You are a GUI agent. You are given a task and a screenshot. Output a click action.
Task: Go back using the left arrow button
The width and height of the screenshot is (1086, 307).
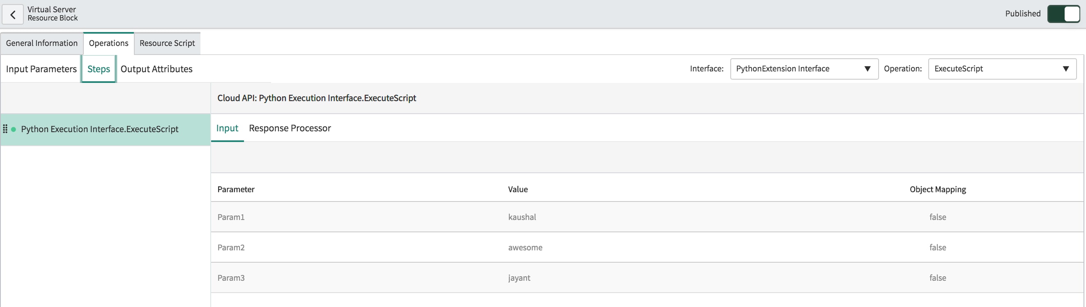pos(13,15)
